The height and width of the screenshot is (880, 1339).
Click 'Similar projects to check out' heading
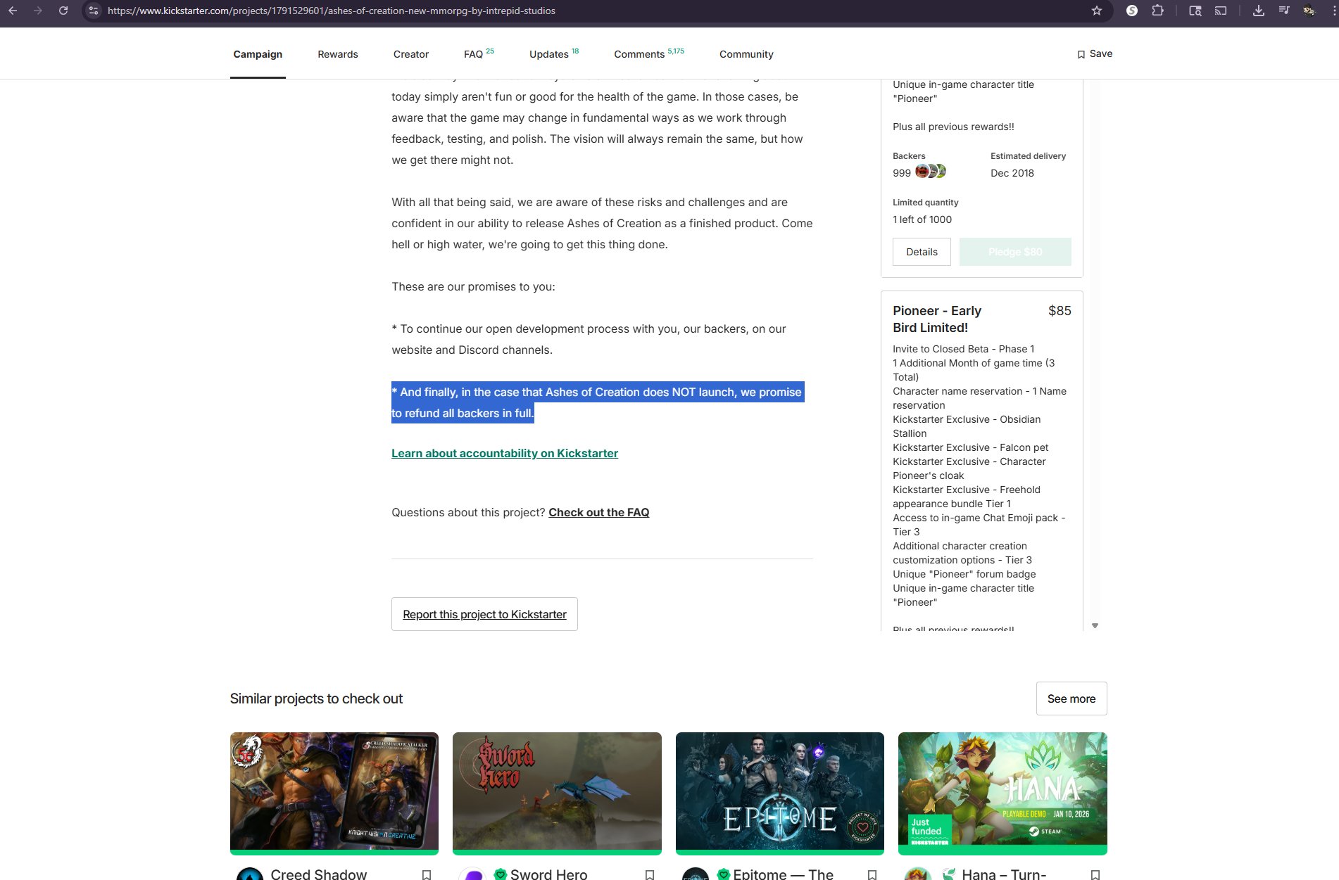point(316,699)
